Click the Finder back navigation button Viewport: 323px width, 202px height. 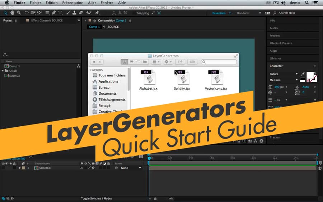(x=94, y=62)
